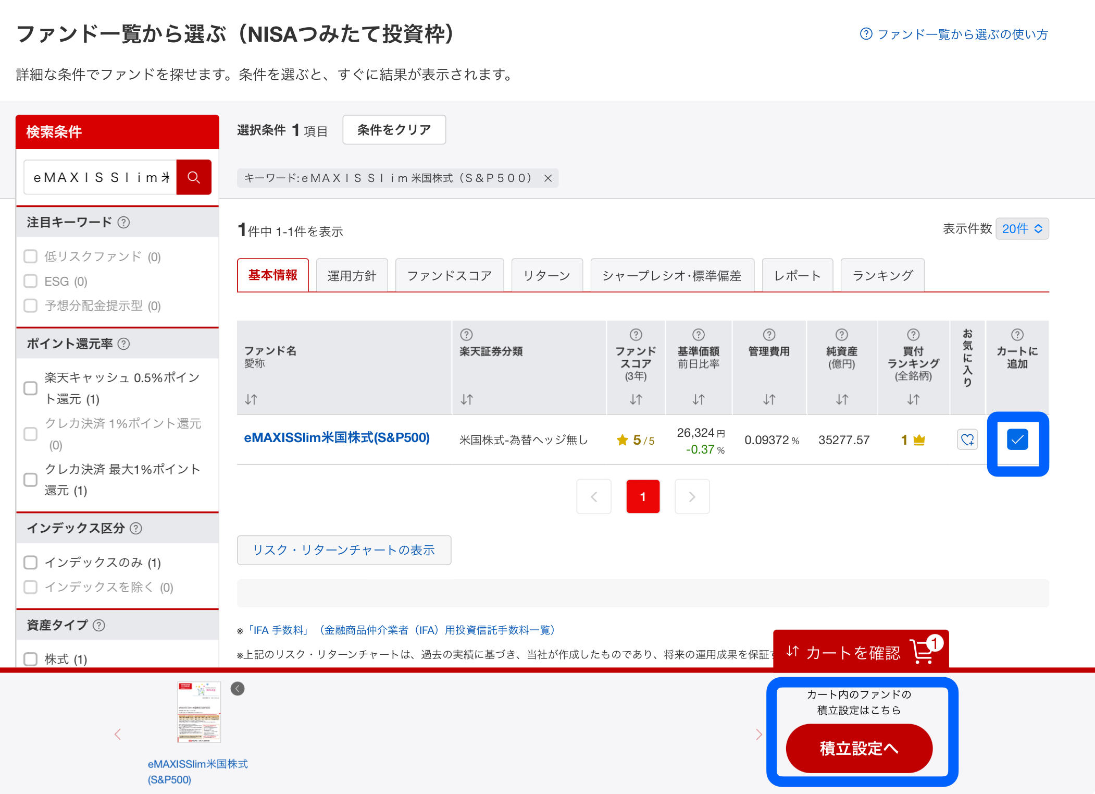Sort table by 買付ランキング arrows

(x=913, y=400)
